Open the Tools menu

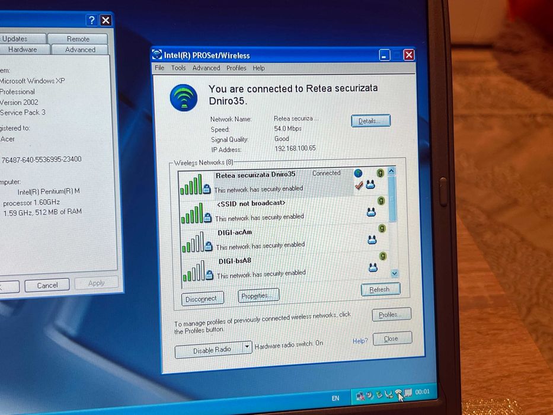tap(178, 68)
